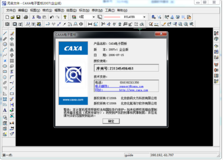Open the 修改(M) menu
The height and width of the screenshot is (160, 223).
click(97, 10)
